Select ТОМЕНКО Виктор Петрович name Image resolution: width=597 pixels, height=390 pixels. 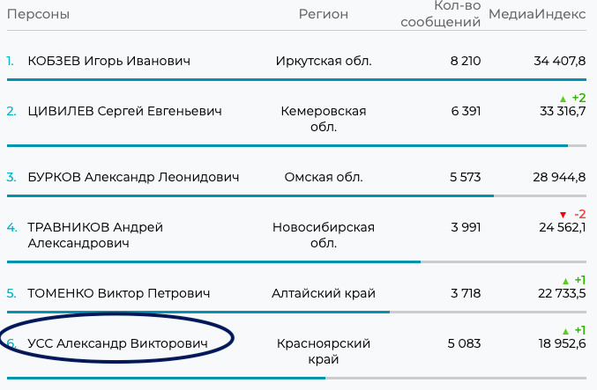119,293
